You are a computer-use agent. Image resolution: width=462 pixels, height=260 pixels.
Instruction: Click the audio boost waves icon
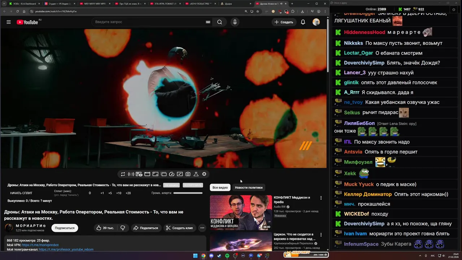click(131, 174)
